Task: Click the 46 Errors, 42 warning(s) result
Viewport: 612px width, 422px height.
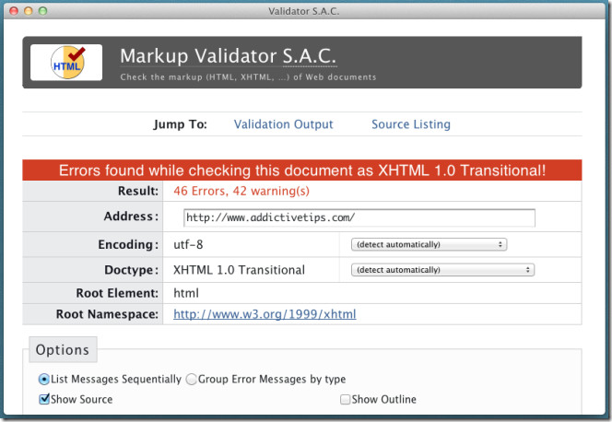Action: pos(241,191)
